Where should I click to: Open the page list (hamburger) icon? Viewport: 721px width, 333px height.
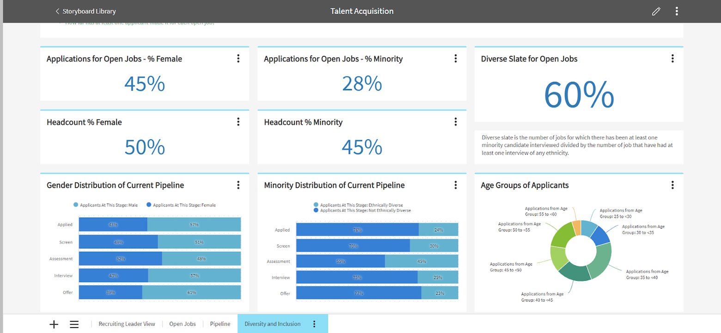tap(74, 324)
